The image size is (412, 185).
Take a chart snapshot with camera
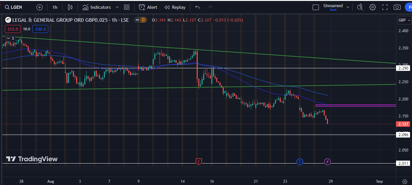397,7
